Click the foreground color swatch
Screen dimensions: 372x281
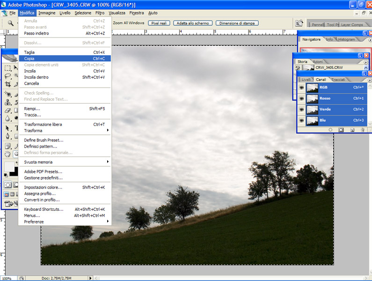coord(9,167)
